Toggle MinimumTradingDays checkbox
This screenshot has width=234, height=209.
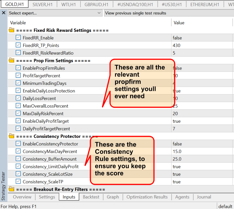point(18,83)
